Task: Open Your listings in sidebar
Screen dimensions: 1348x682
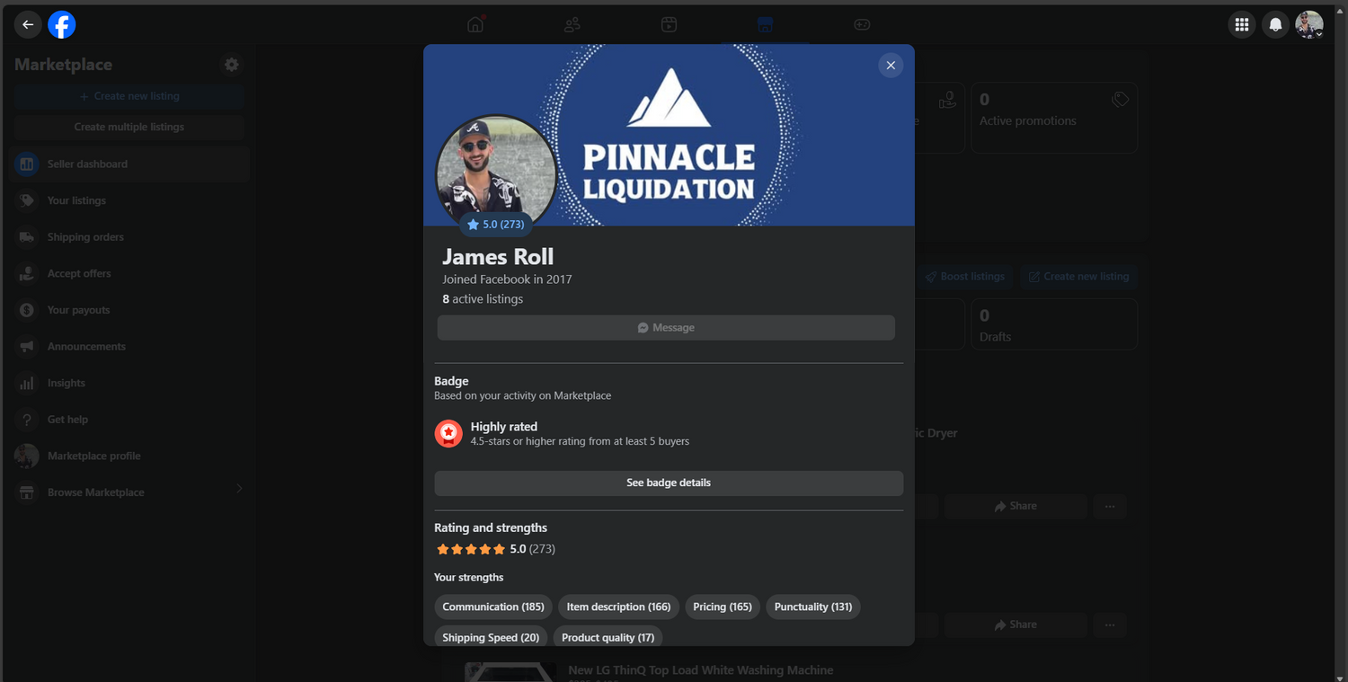Action: (x=76, y=200)
